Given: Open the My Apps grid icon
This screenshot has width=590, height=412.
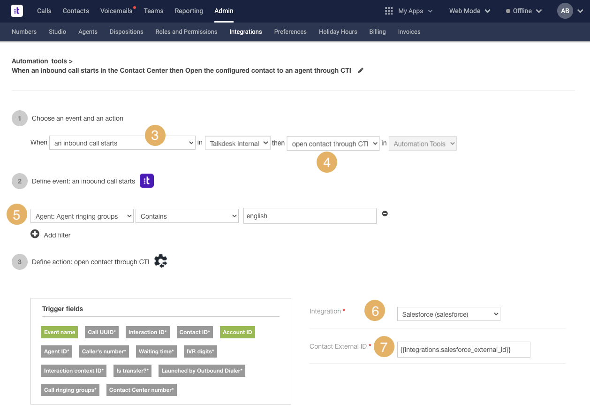Looking at the screenshot, I should [388, 11].
